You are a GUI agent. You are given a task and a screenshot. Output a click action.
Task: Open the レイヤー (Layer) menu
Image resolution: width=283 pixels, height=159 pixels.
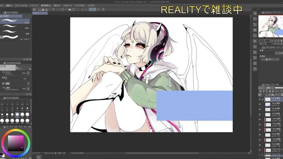point(34,5)
